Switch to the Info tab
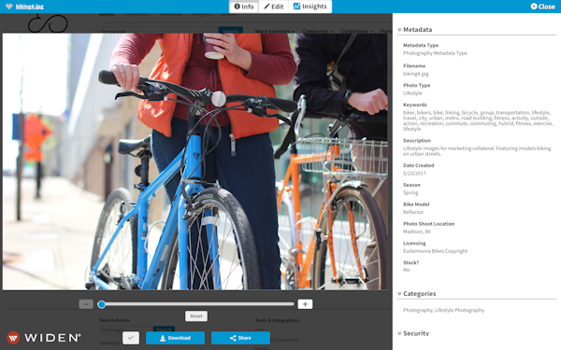The image size is (561, 350). 244,7
